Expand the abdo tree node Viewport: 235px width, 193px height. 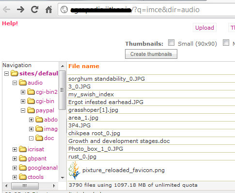tap(31, 120)
